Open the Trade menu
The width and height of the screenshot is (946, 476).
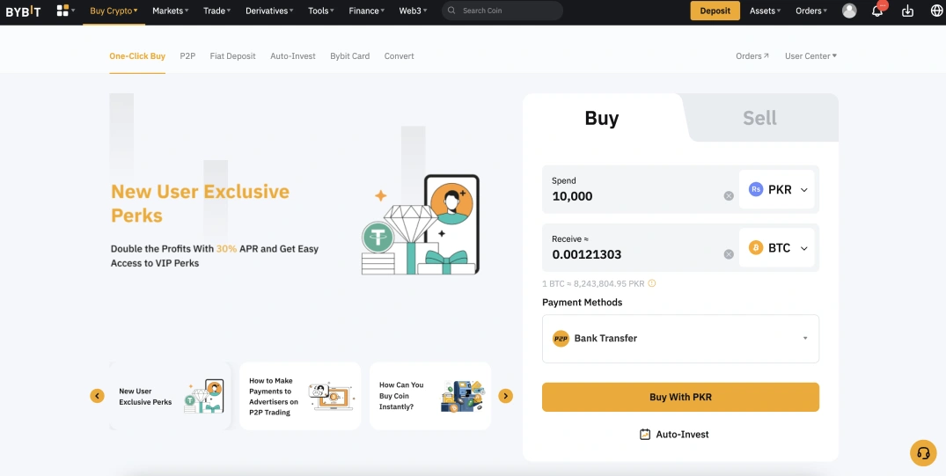216,11
